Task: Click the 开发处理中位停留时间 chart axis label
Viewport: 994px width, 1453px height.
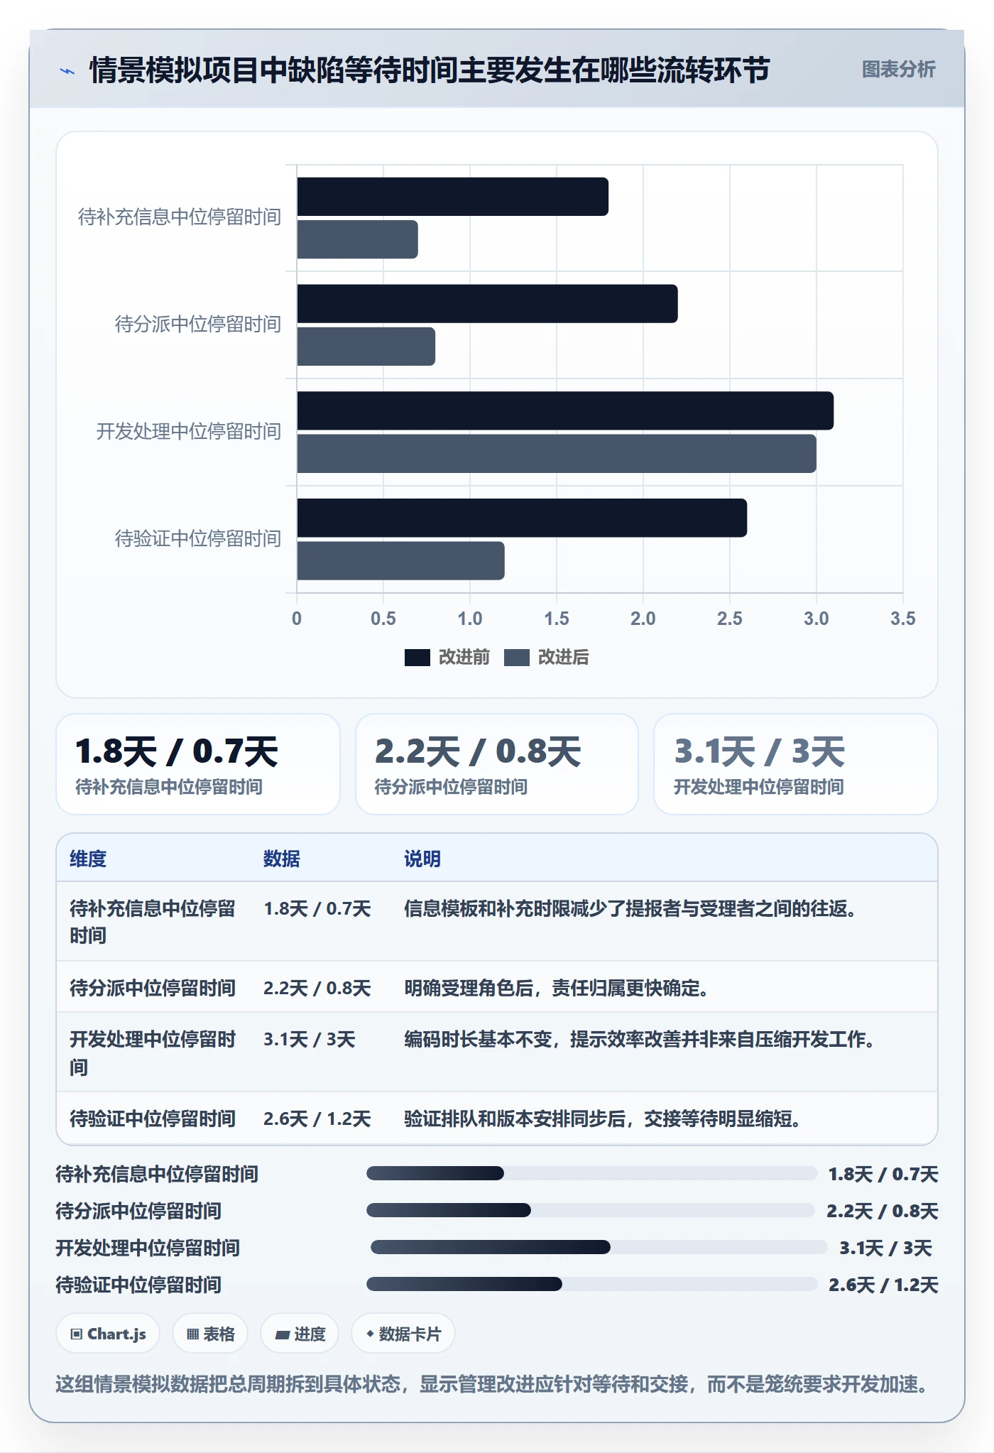Action: click(x=189, y=432)
